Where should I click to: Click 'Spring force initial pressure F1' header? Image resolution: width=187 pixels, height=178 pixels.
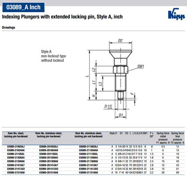[163, 138]
